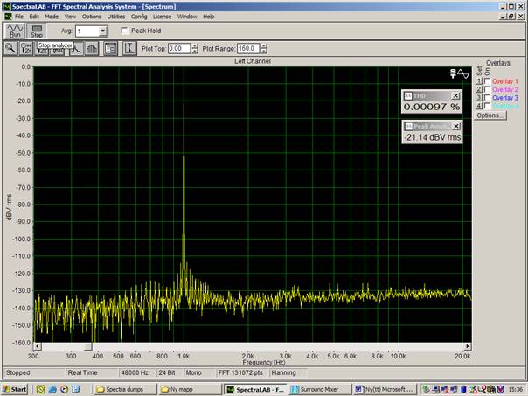
Task: Click the overlay Options... button
Action: [x=491, y=115]
